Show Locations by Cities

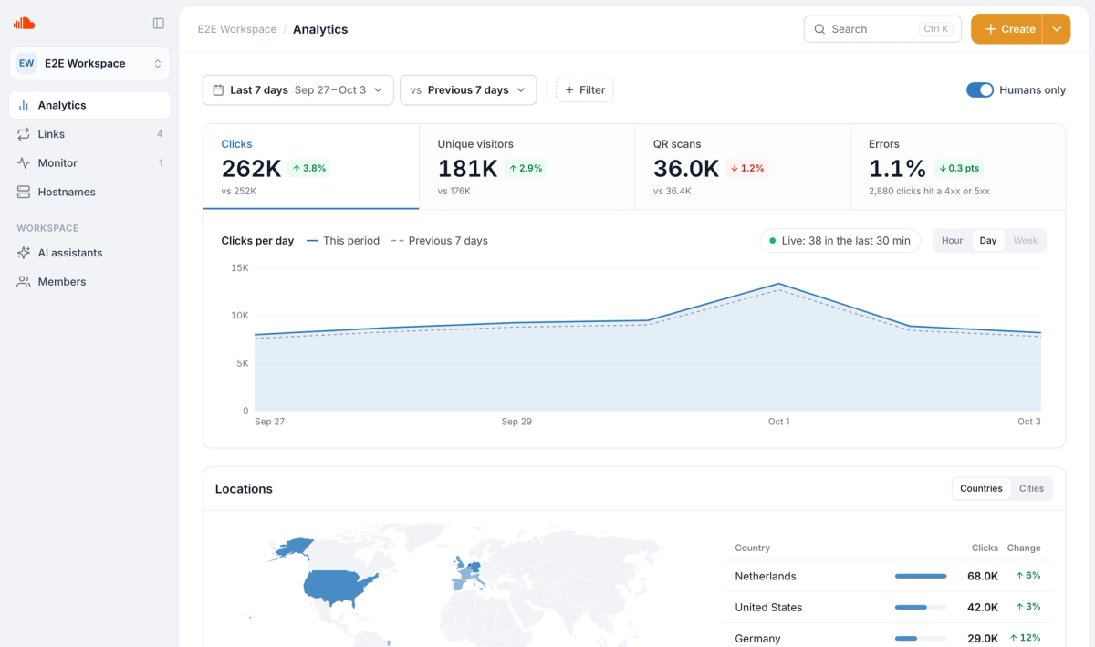1031,489
